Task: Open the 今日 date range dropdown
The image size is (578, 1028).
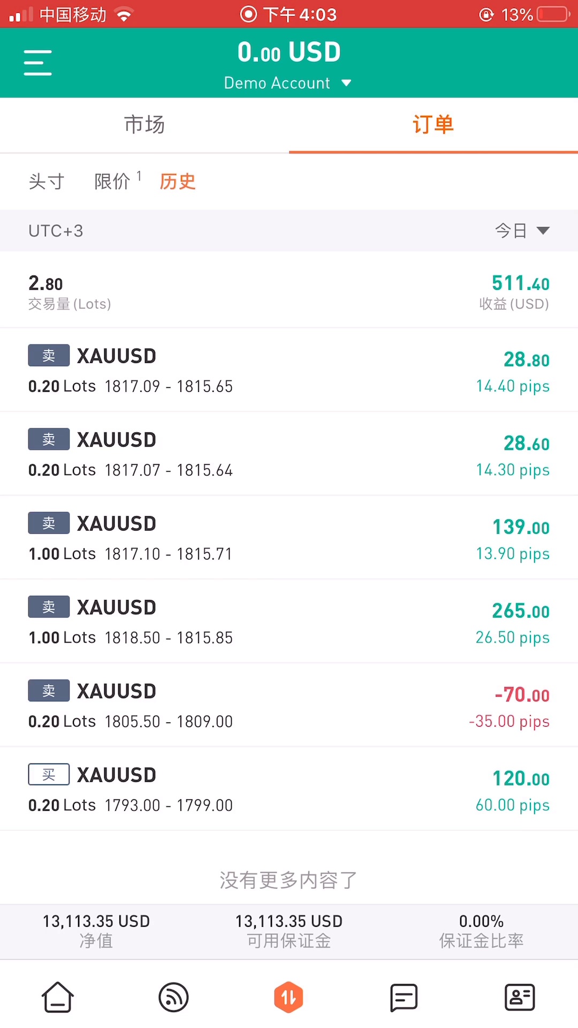Action: pyautogui.click(x=522, y=231)
